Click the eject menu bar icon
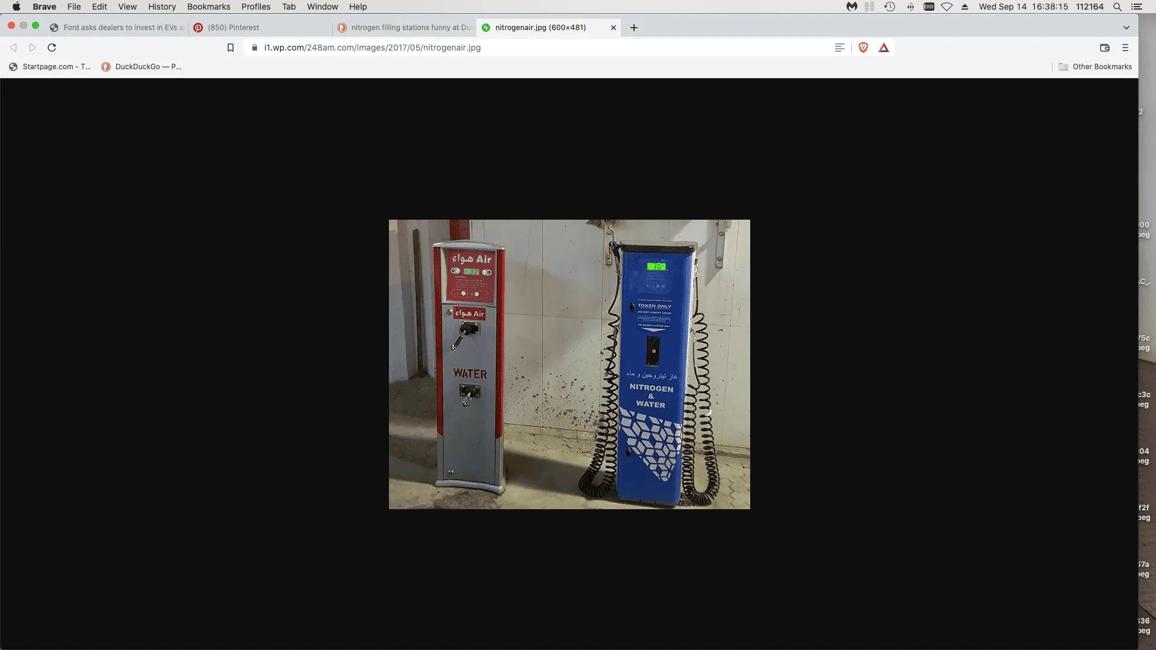The width and height of the screenshot is (1156, 650). [965, 7]
